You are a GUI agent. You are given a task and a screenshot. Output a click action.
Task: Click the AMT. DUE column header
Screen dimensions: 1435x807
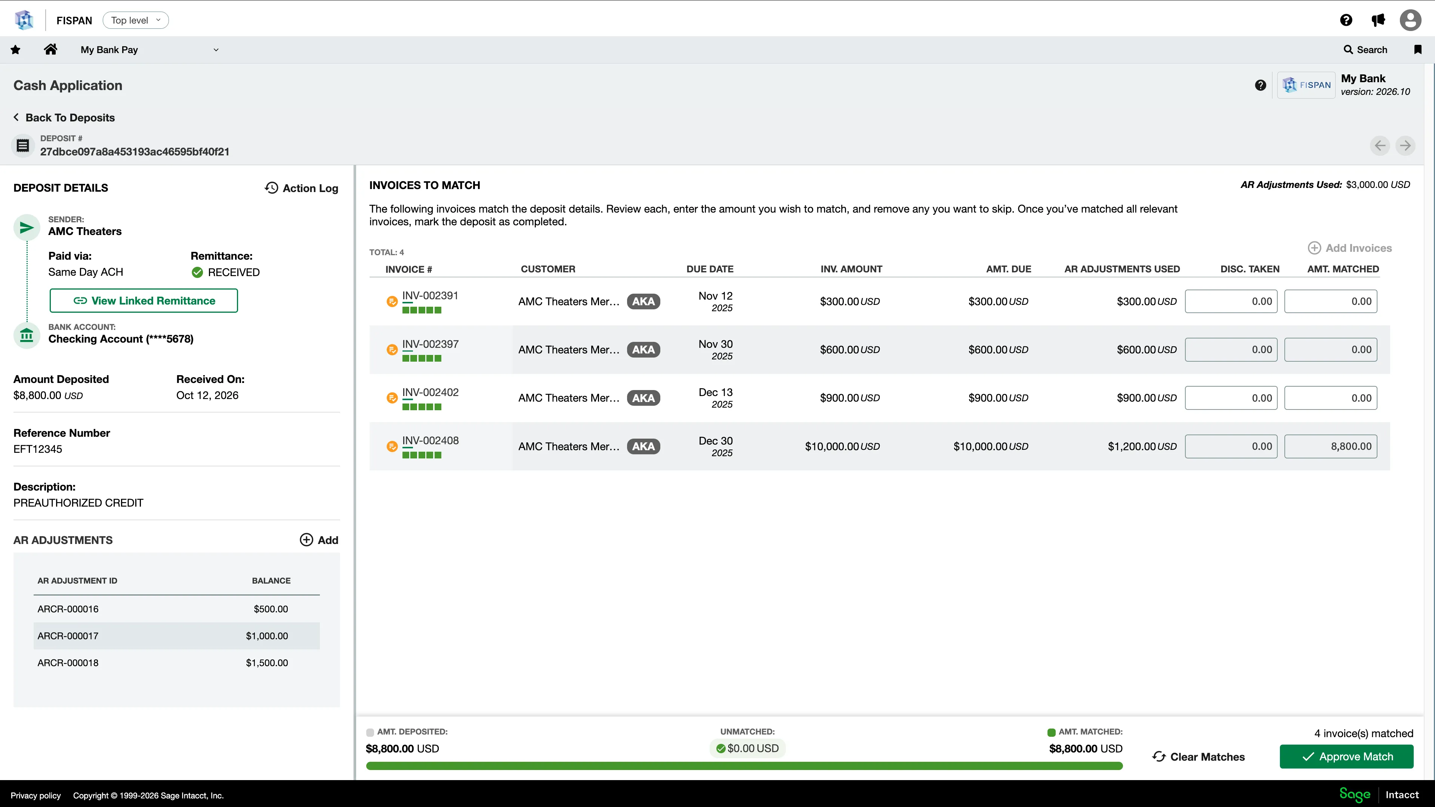(1009, 269)
